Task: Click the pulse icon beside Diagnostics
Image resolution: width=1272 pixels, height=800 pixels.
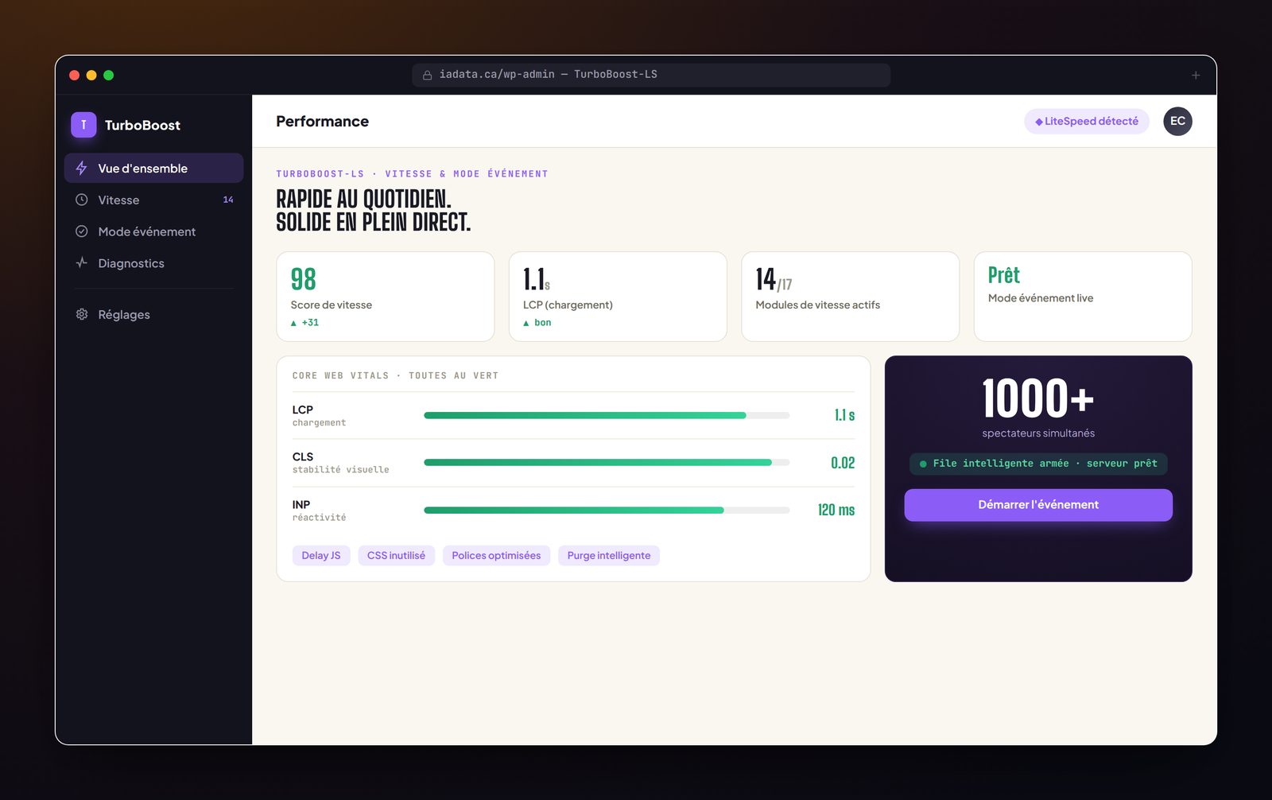Action: pyautogui.click(x=81, y=263)
